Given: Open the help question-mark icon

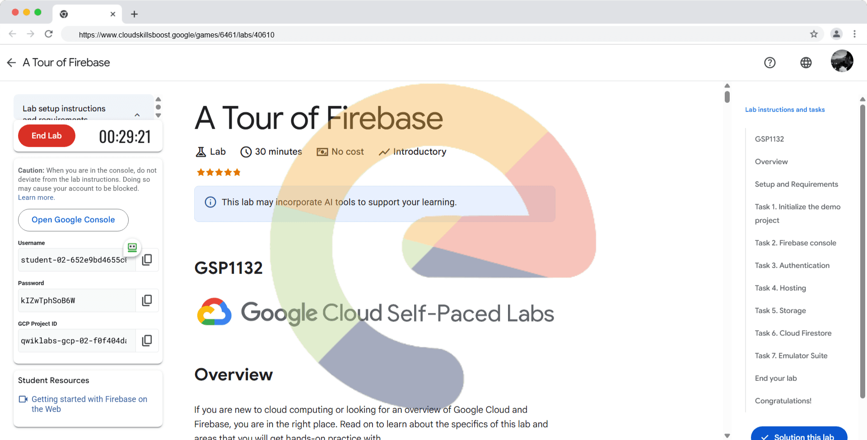Looking at the screenshot, I should point(770,63).
